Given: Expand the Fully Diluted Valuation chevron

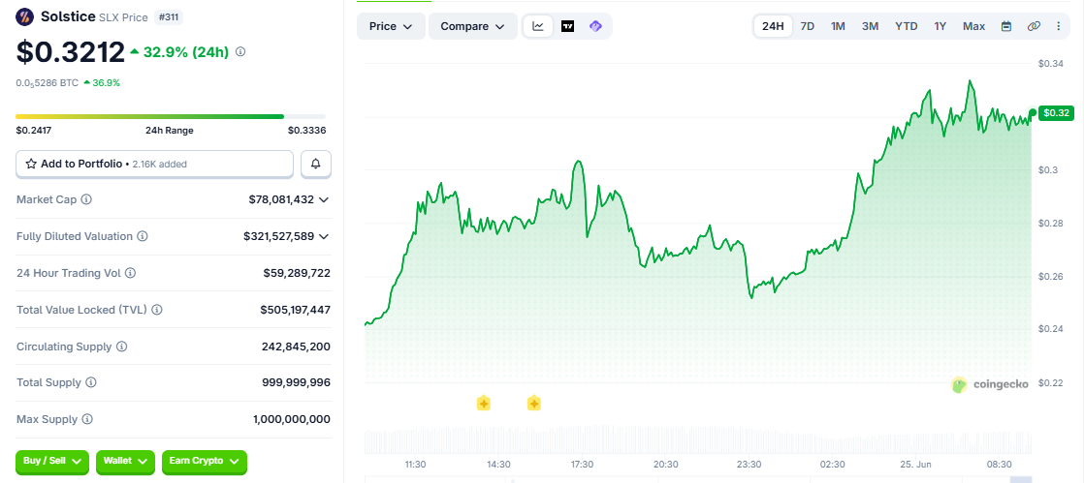Looking at the screenshot, I should (324, 236).
